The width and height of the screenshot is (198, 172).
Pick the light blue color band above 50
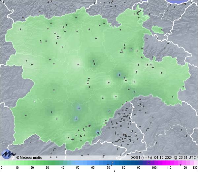(x=78, y=163)
